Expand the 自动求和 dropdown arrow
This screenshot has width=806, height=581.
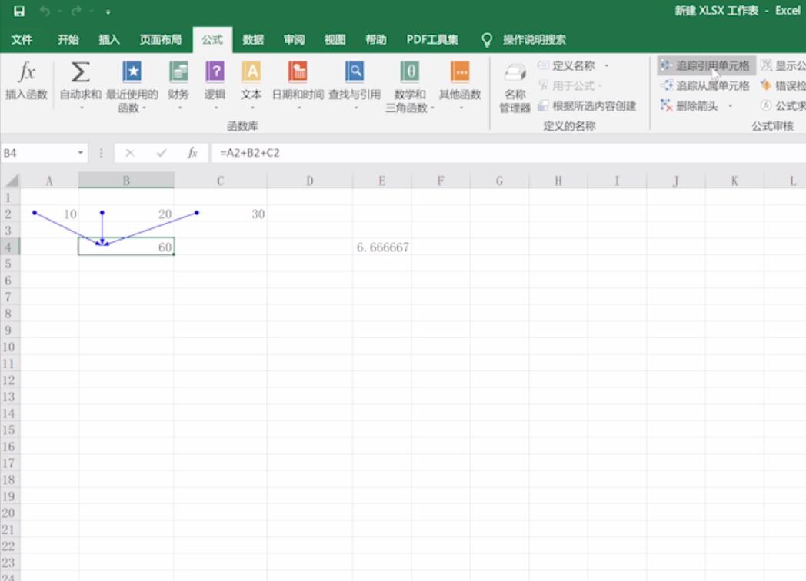click(x=82, y=108)
